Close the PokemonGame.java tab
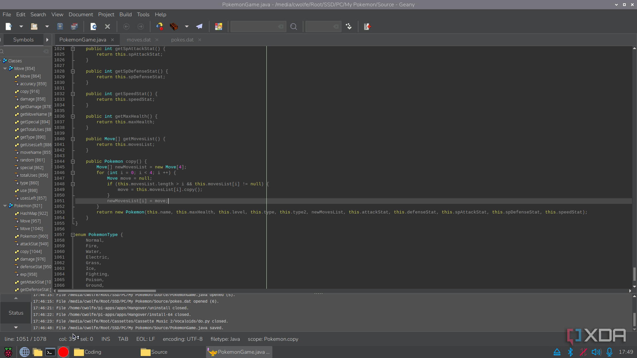Screen dimensions: 637x358 point(112,40)
